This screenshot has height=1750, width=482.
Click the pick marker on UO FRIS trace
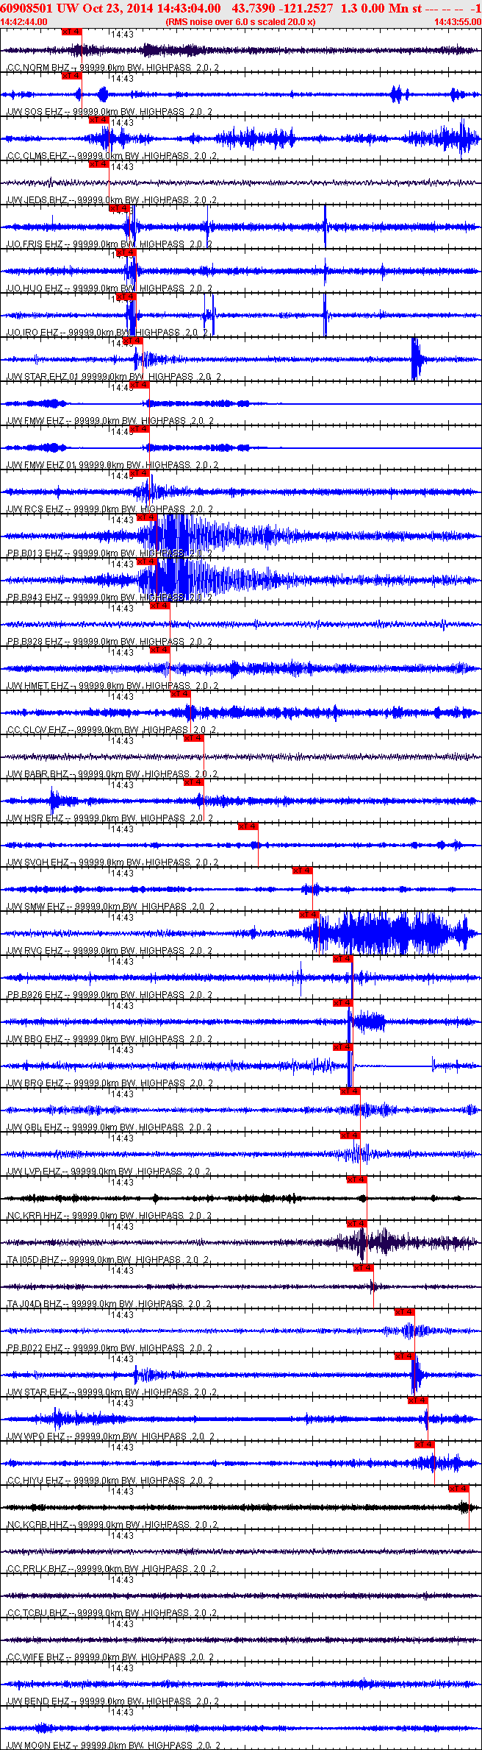[x=119, y=208]
